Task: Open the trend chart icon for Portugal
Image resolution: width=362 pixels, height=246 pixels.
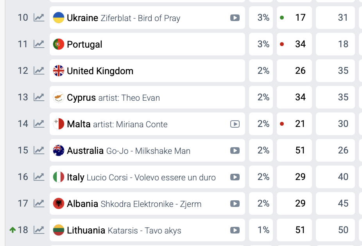Action: coord(39,44)
